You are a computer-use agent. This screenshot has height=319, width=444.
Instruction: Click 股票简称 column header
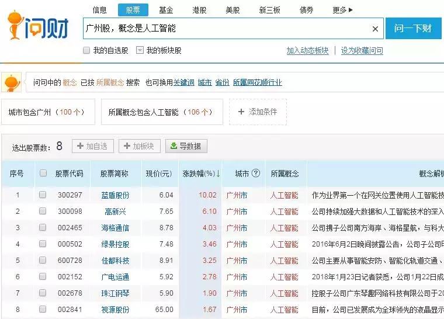(115, 174)
